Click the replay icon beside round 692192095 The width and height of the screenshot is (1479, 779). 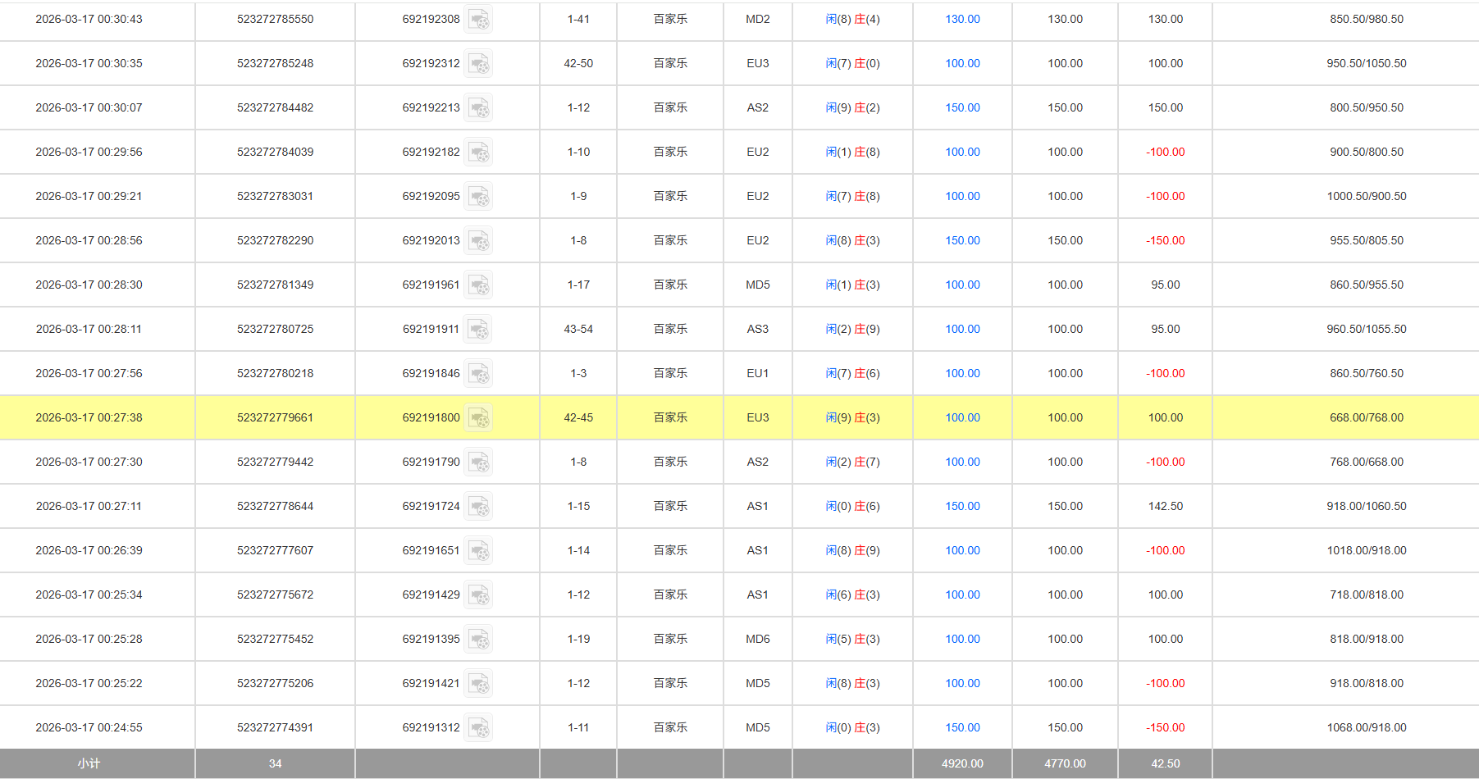click(x=478, y=197)
